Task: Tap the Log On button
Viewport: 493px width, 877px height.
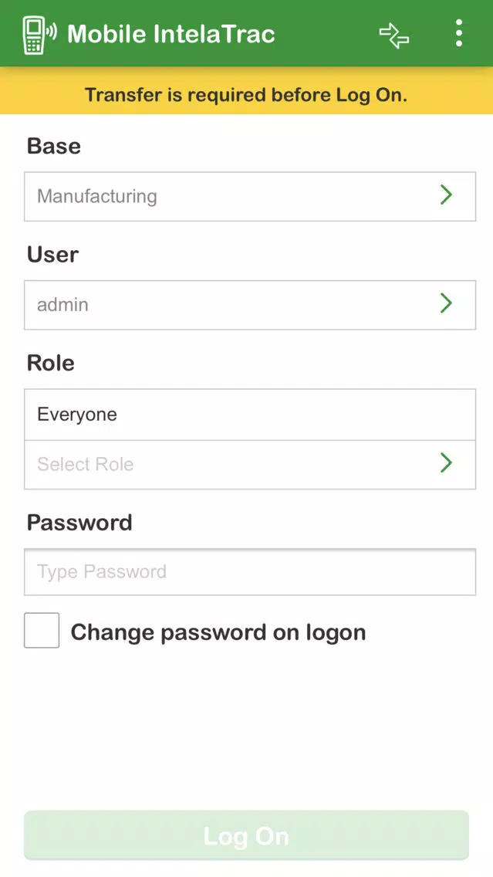Action: tap(246, 835)
